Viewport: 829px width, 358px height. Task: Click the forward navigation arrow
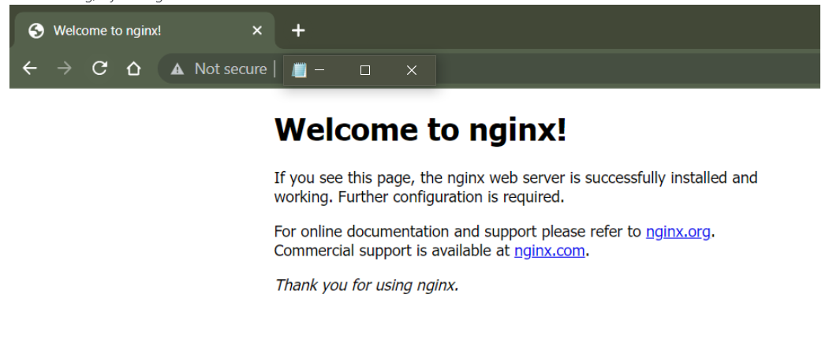click(65, 69)
